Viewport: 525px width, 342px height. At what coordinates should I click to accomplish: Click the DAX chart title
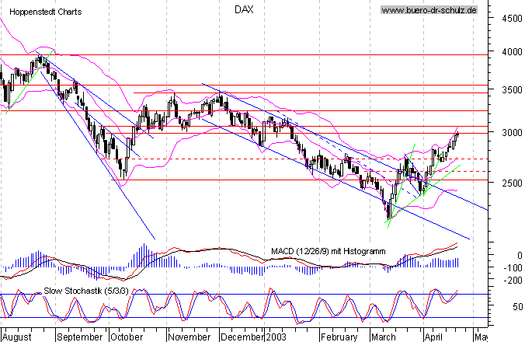(244, 9)
